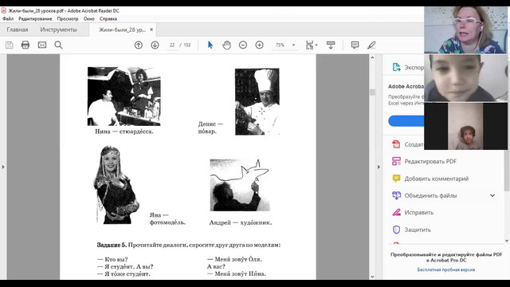
Task: Click the Исправить tool label
Action: coord(419,213)
